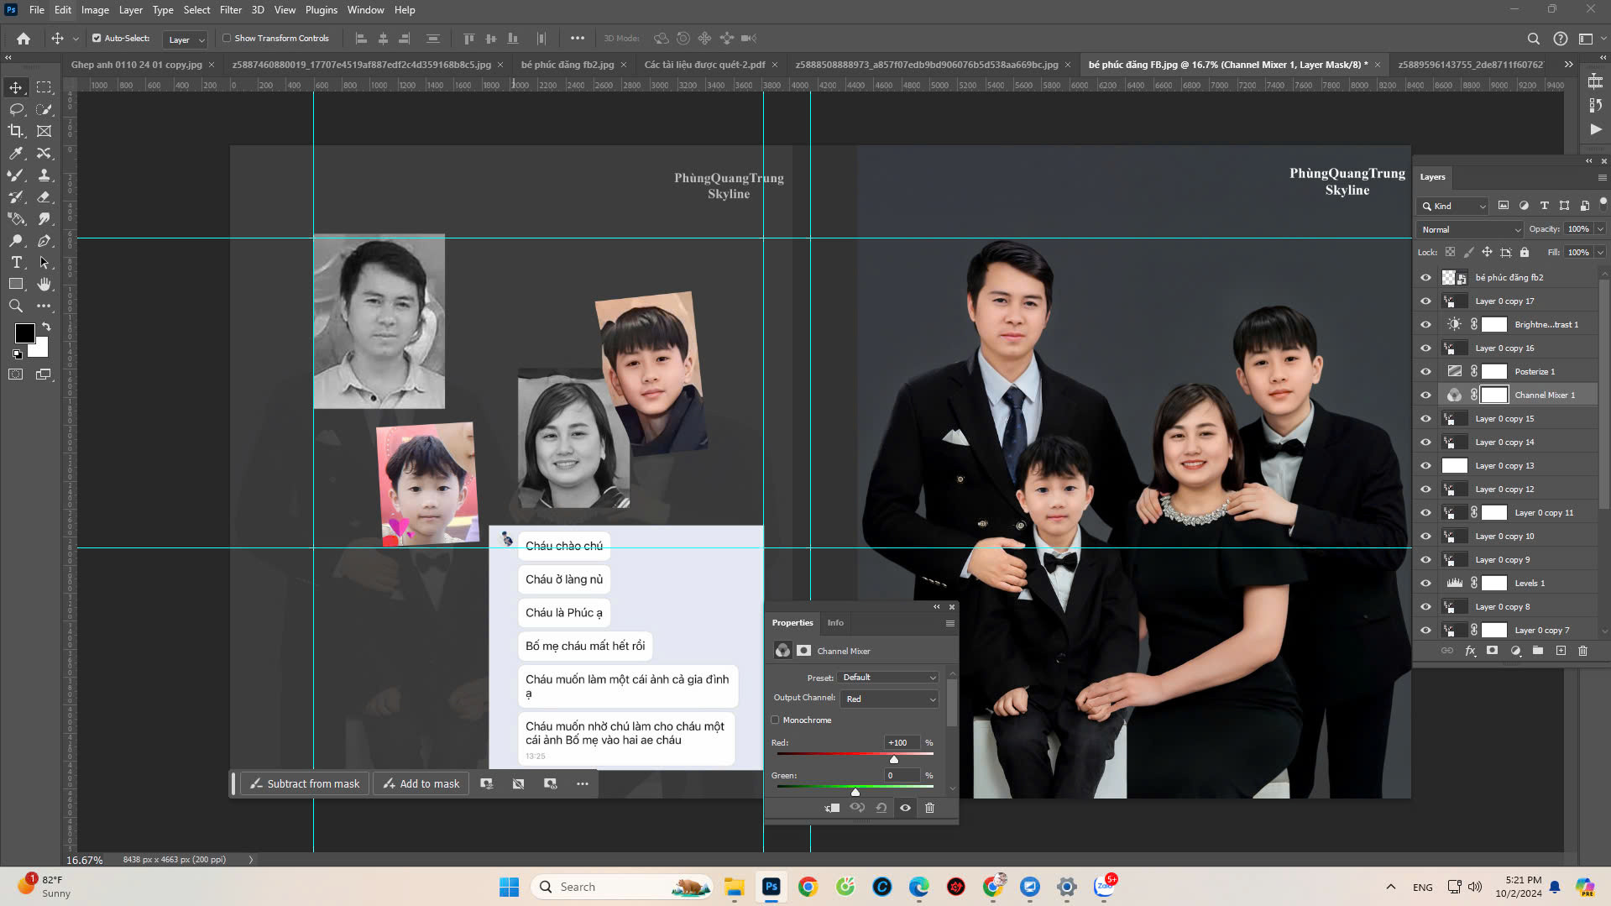
Task: Click the Eyedropper tool
Action: (x=16, y=153)
